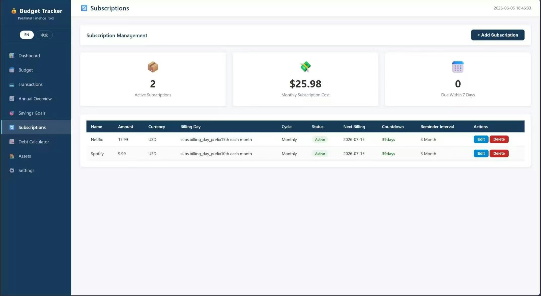Screen dimensions: 541x296
Task: Click the Active status badge for Spotify
Action: (x=320, y=154)
